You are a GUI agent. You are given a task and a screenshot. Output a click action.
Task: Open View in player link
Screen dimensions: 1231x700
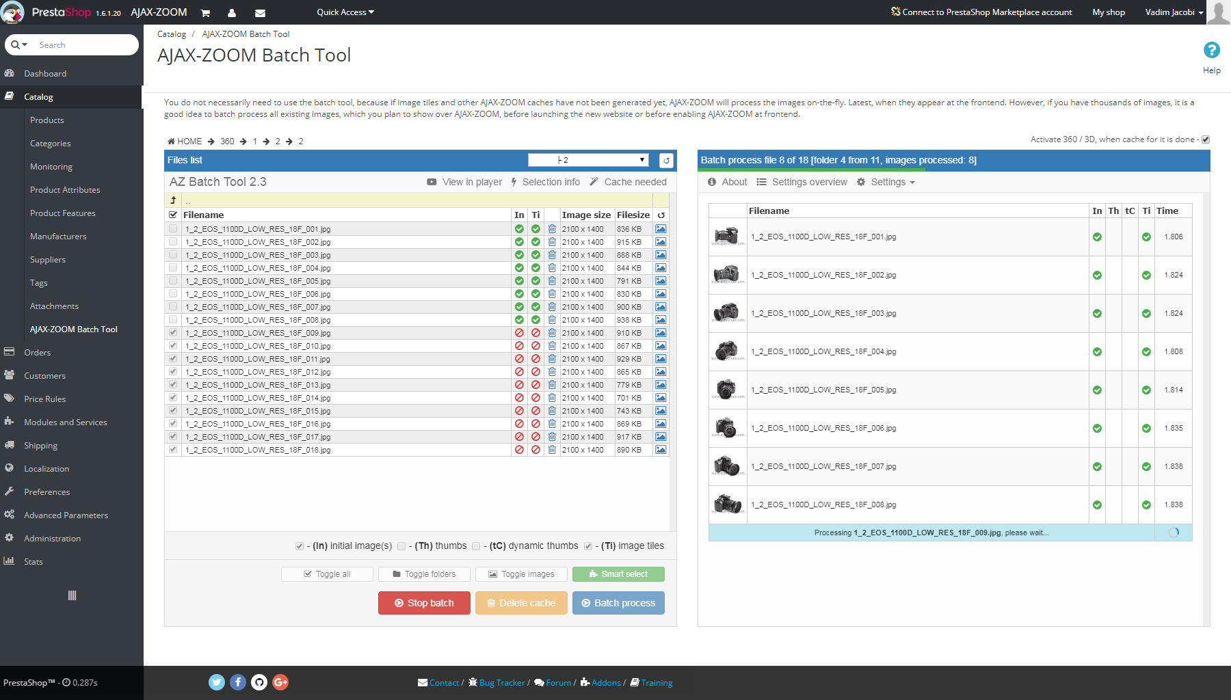click(x=464, y=182)
